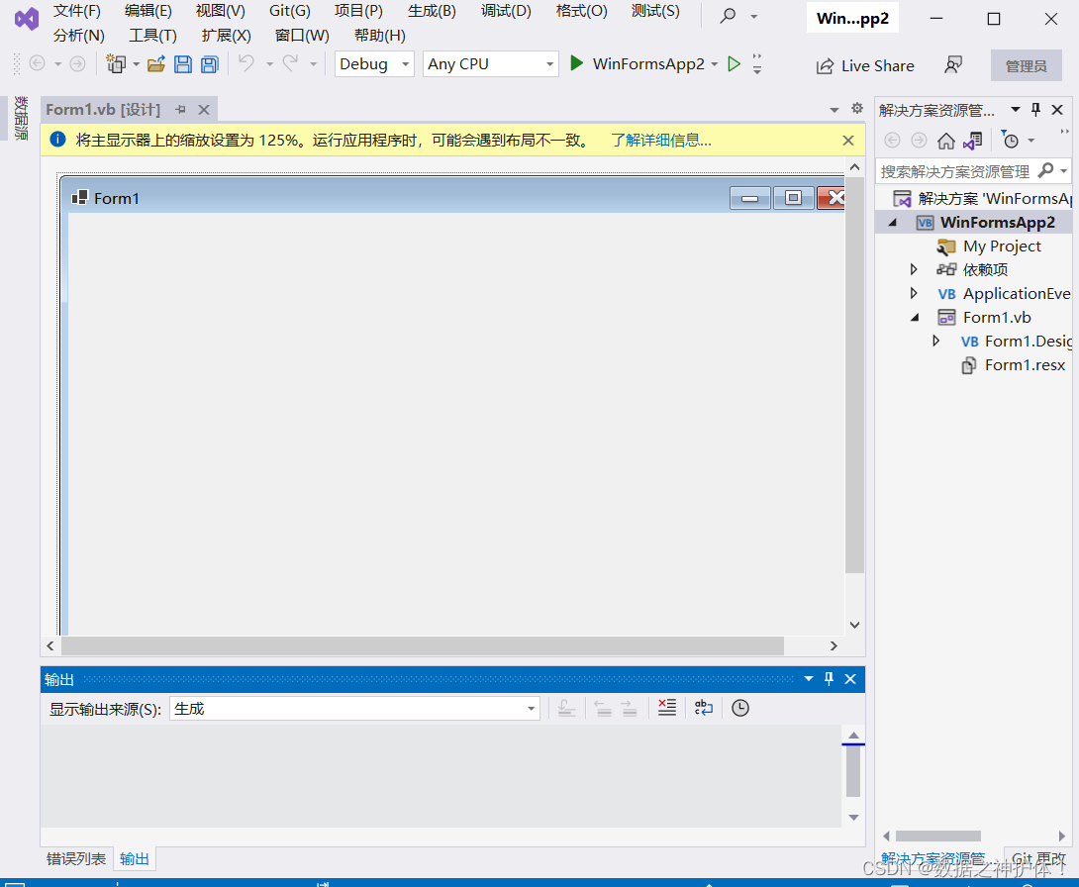Toggle word wrap in the output panel
The width and height of the screenshot is (1079, 887).
pos(703,708)
